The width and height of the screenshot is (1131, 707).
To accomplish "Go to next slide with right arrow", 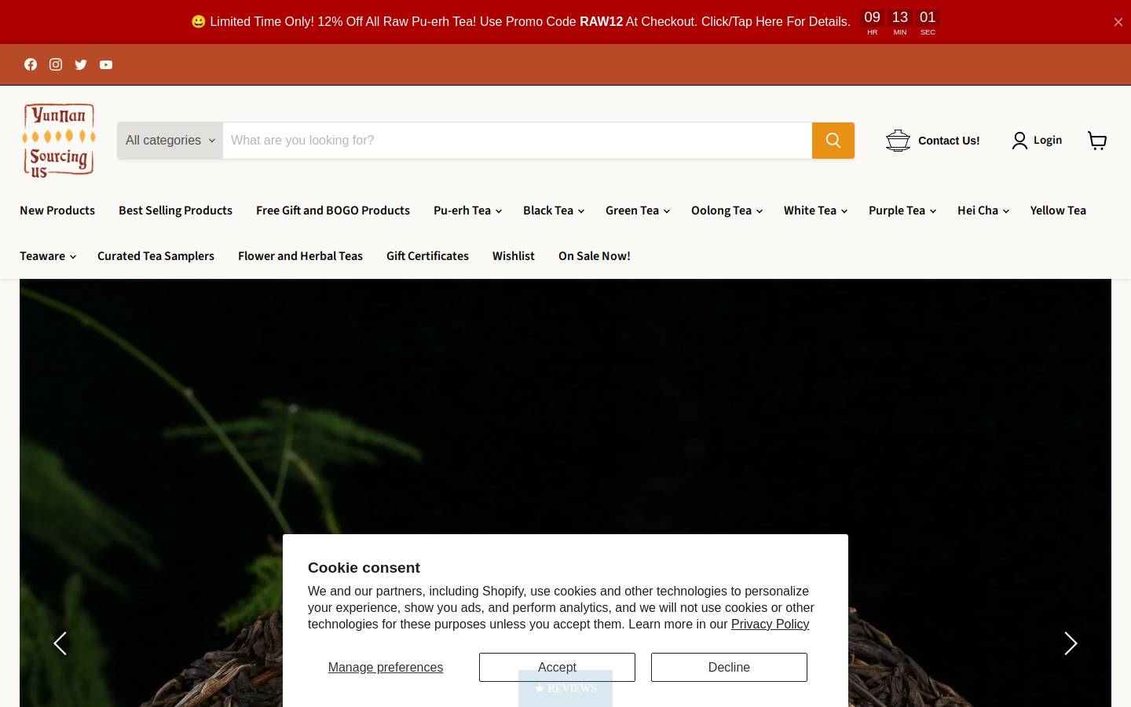I will [x=1071, y=643].
